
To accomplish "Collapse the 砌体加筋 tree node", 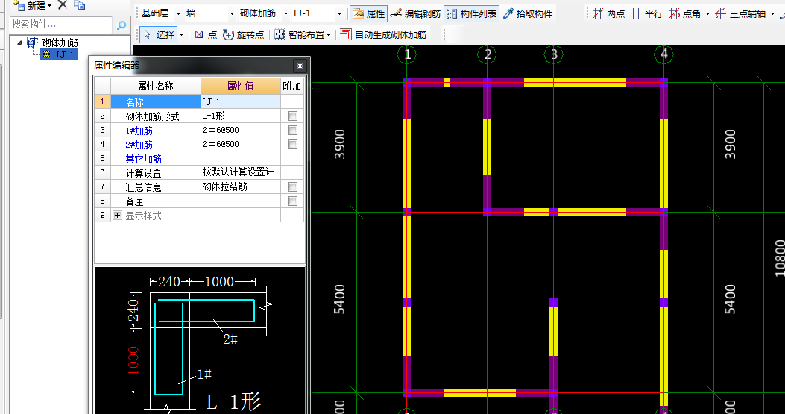I will (19, 43).
